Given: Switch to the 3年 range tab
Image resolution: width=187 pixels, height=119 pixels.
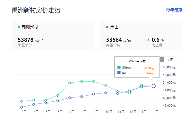Looking at the screenshot, I should click(x=170, y=59).
